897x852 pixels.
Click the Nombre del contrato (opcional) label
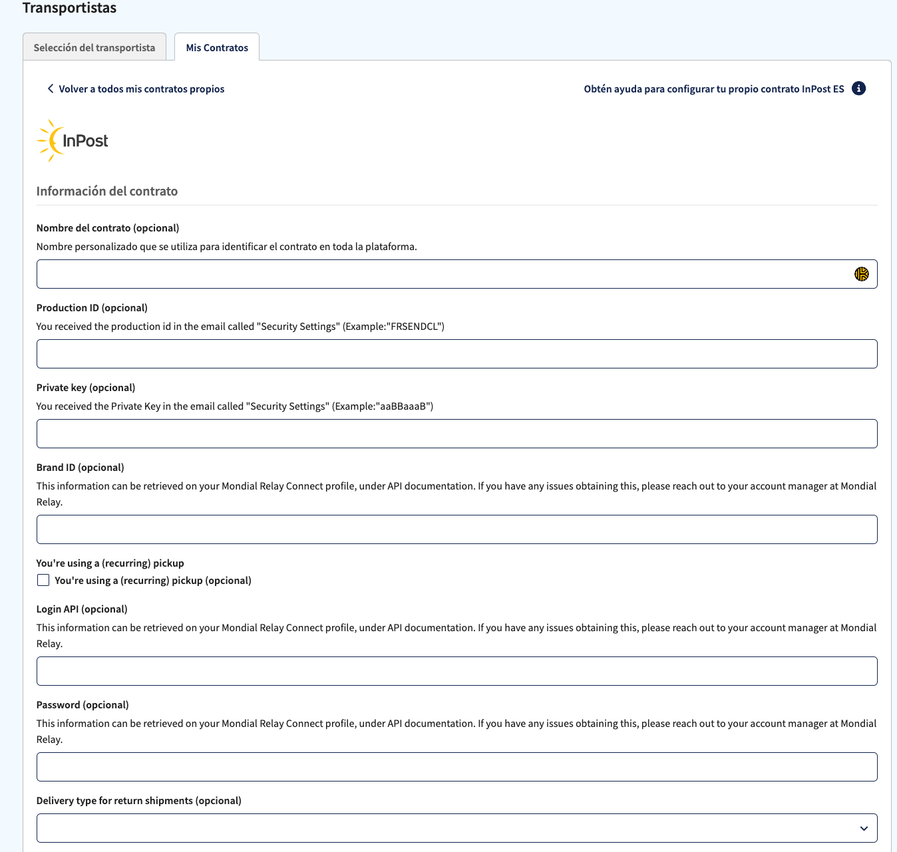tap(108, 227)
